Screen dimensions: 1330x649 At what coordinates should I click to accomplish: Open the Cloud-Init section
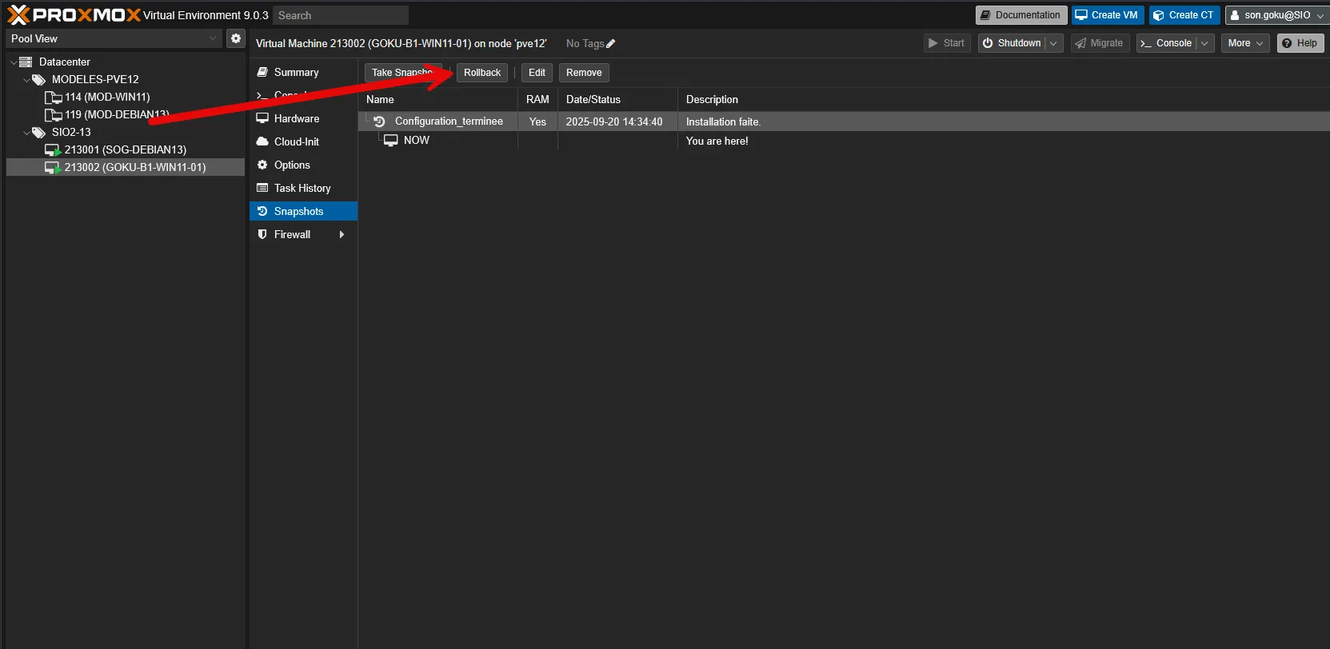click(x=296, y=141)
